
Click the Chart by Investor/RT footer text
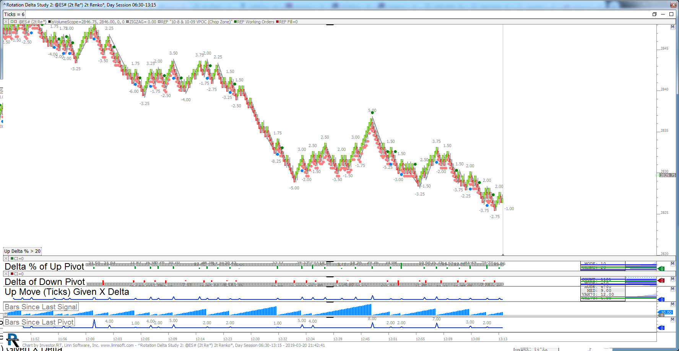coord(174,345)
